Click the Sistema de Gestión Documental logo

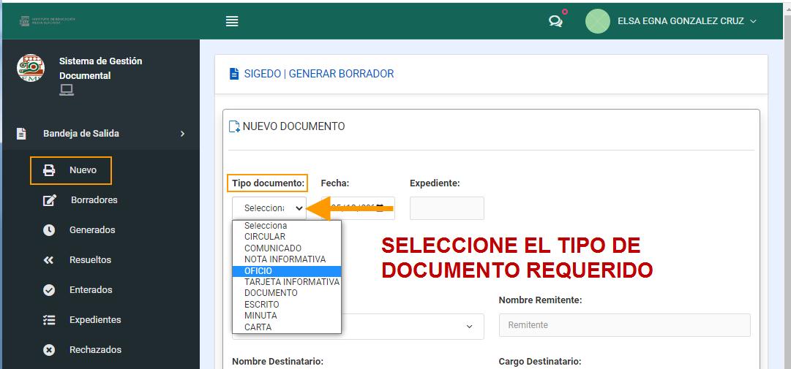point(30,68)
